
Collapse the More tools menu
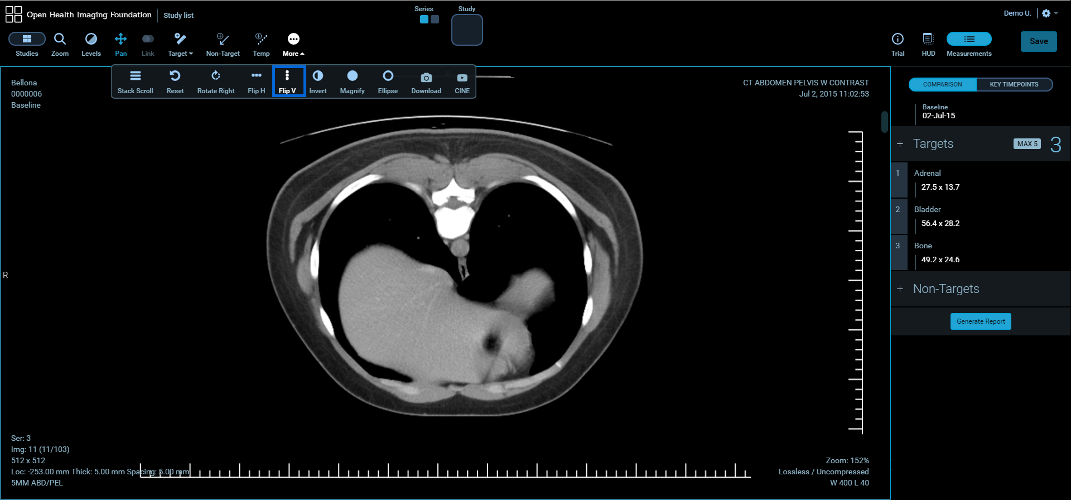pos(293,44)
